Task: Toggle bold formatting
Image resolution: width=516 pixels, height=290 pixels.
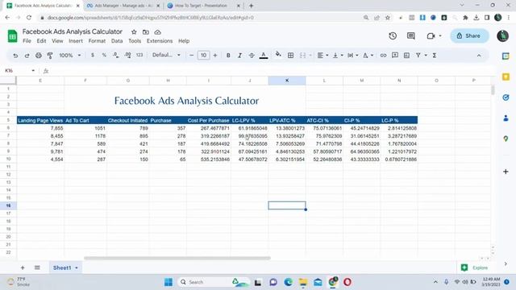Action: 228,56
